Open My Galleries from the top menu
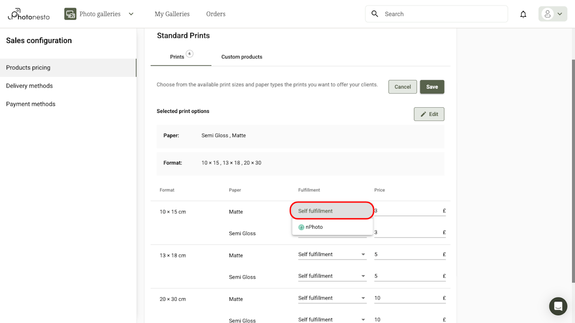This screenshot has width=575, height=323. coord(172,14)
